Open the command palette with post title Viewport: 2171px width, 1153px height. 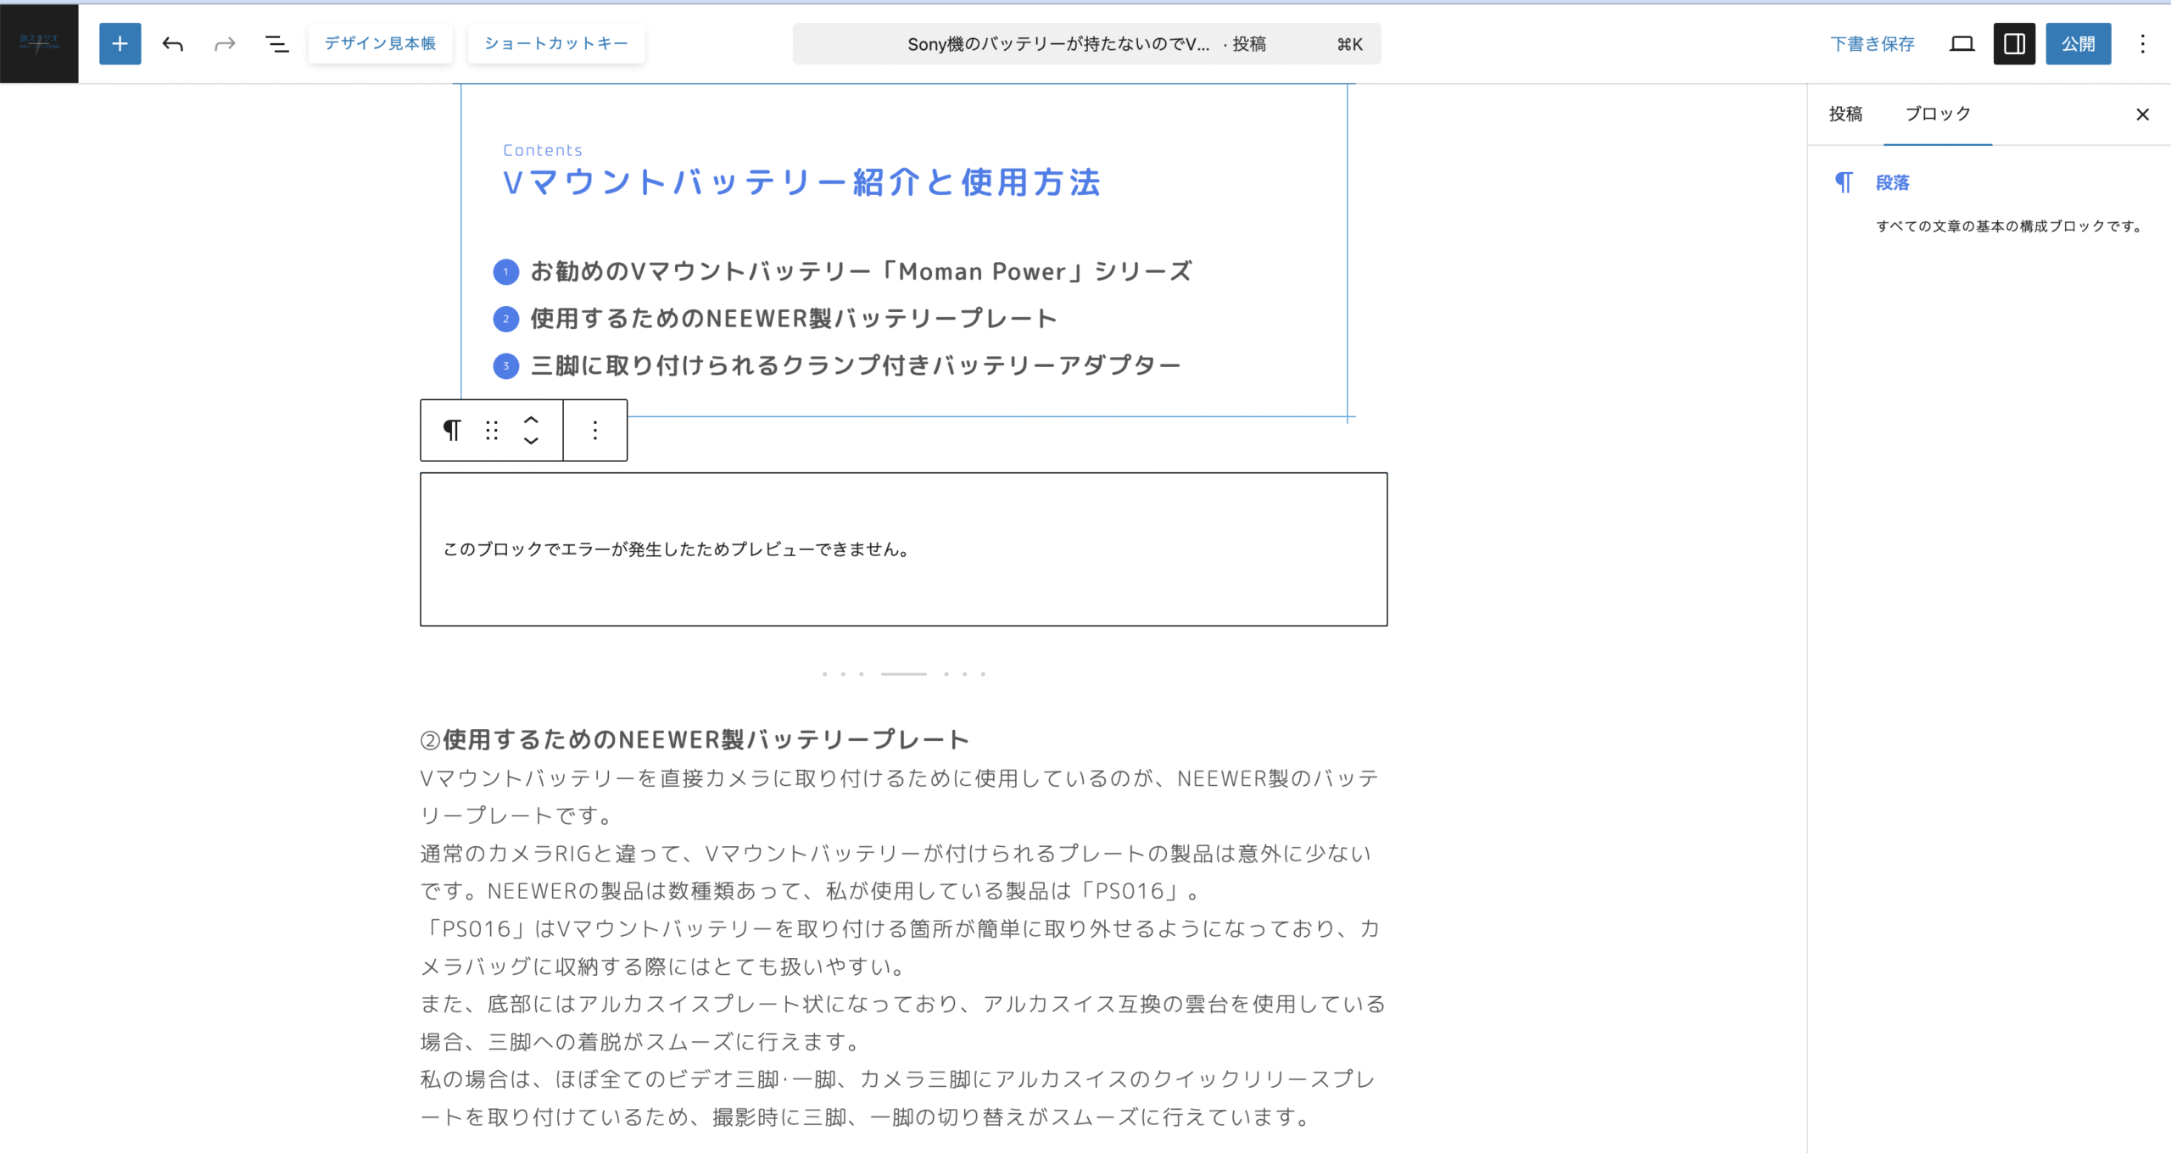point(1086,43)
